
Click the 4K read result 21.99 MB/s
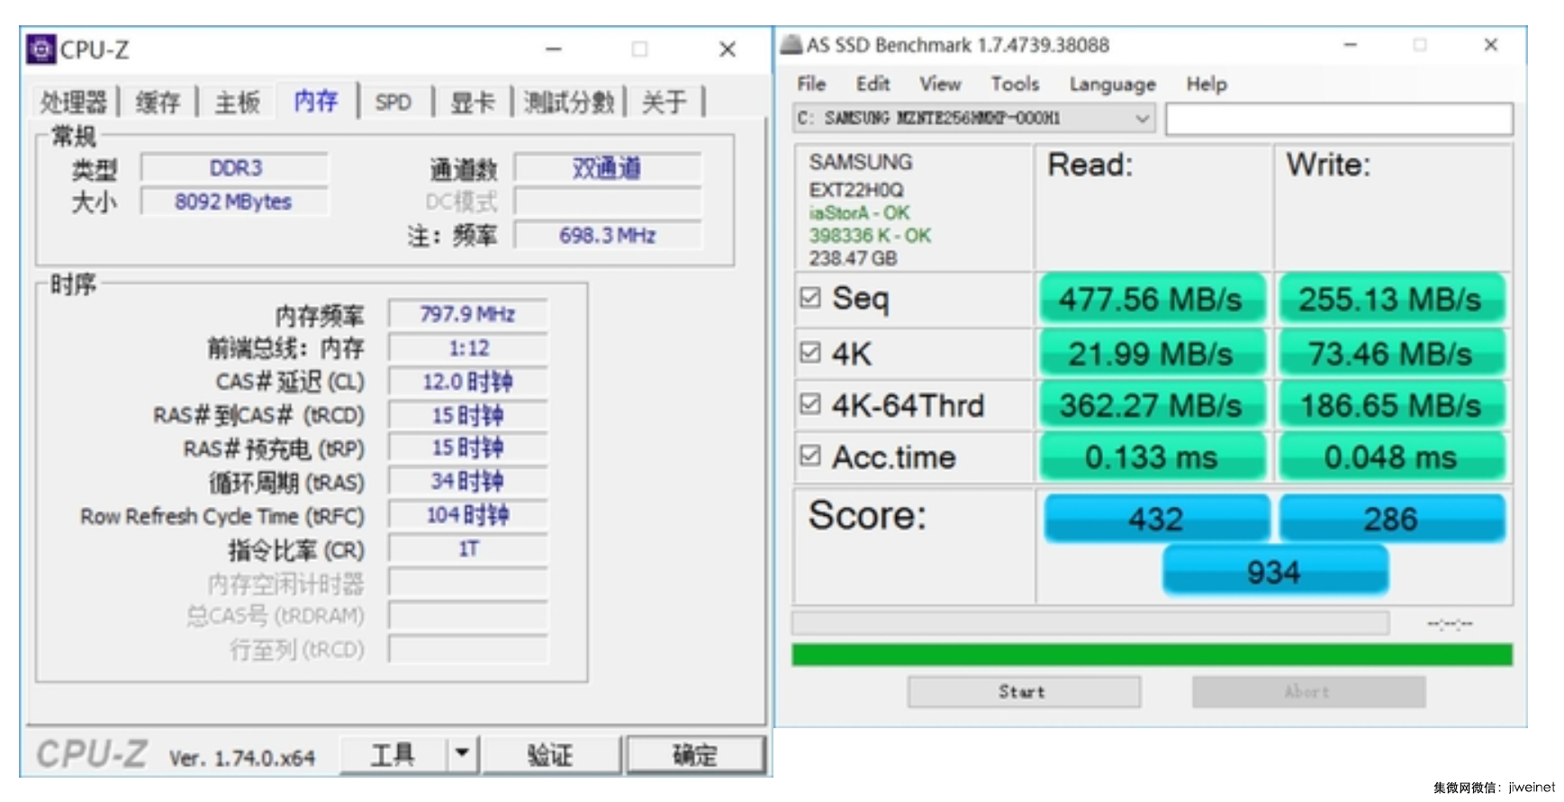coord(1151,354)
